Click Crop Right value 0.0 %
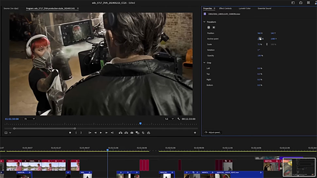Viewport: 317px width, 178px height. (x=259, y=80)
